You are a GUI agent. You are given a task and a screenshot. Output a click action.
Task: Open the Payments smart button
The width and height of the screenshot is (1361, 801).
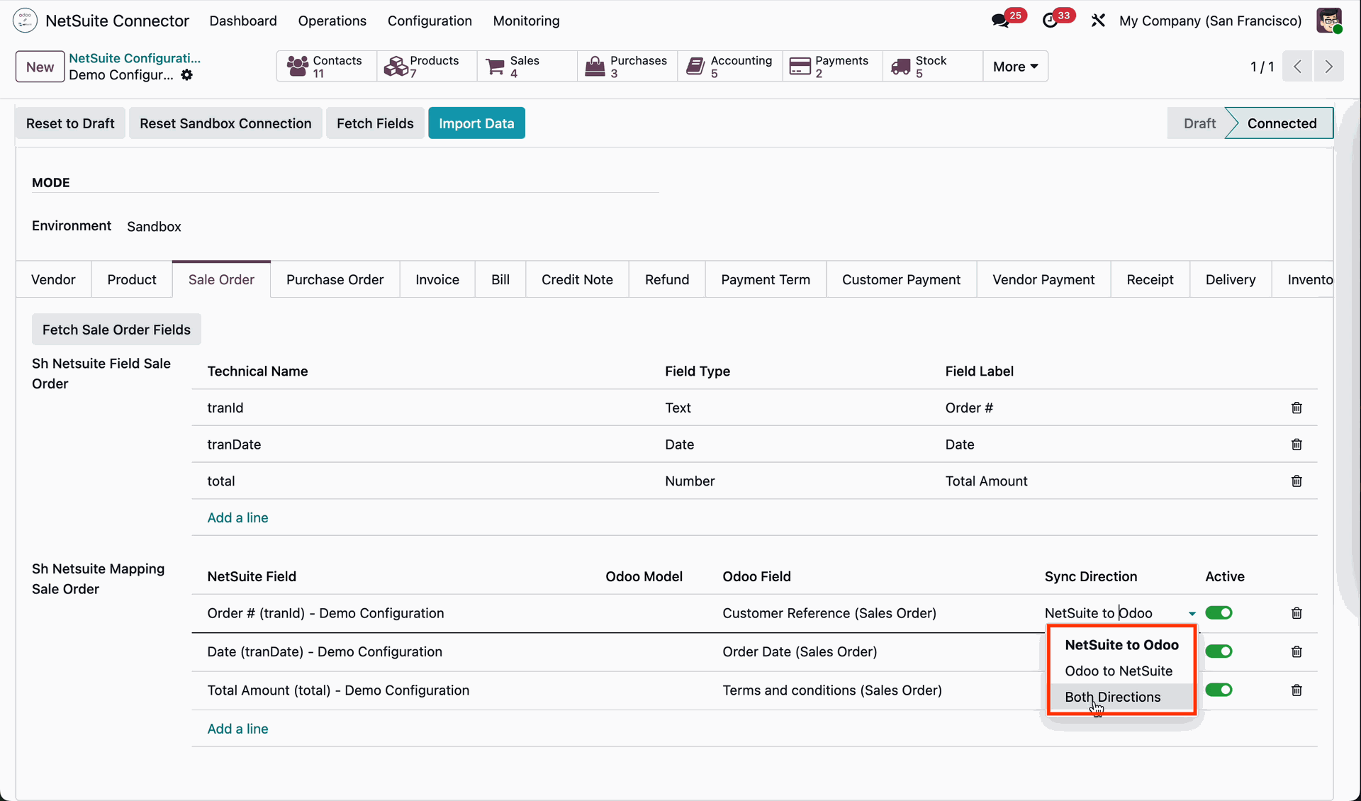[x=833, y=67]
